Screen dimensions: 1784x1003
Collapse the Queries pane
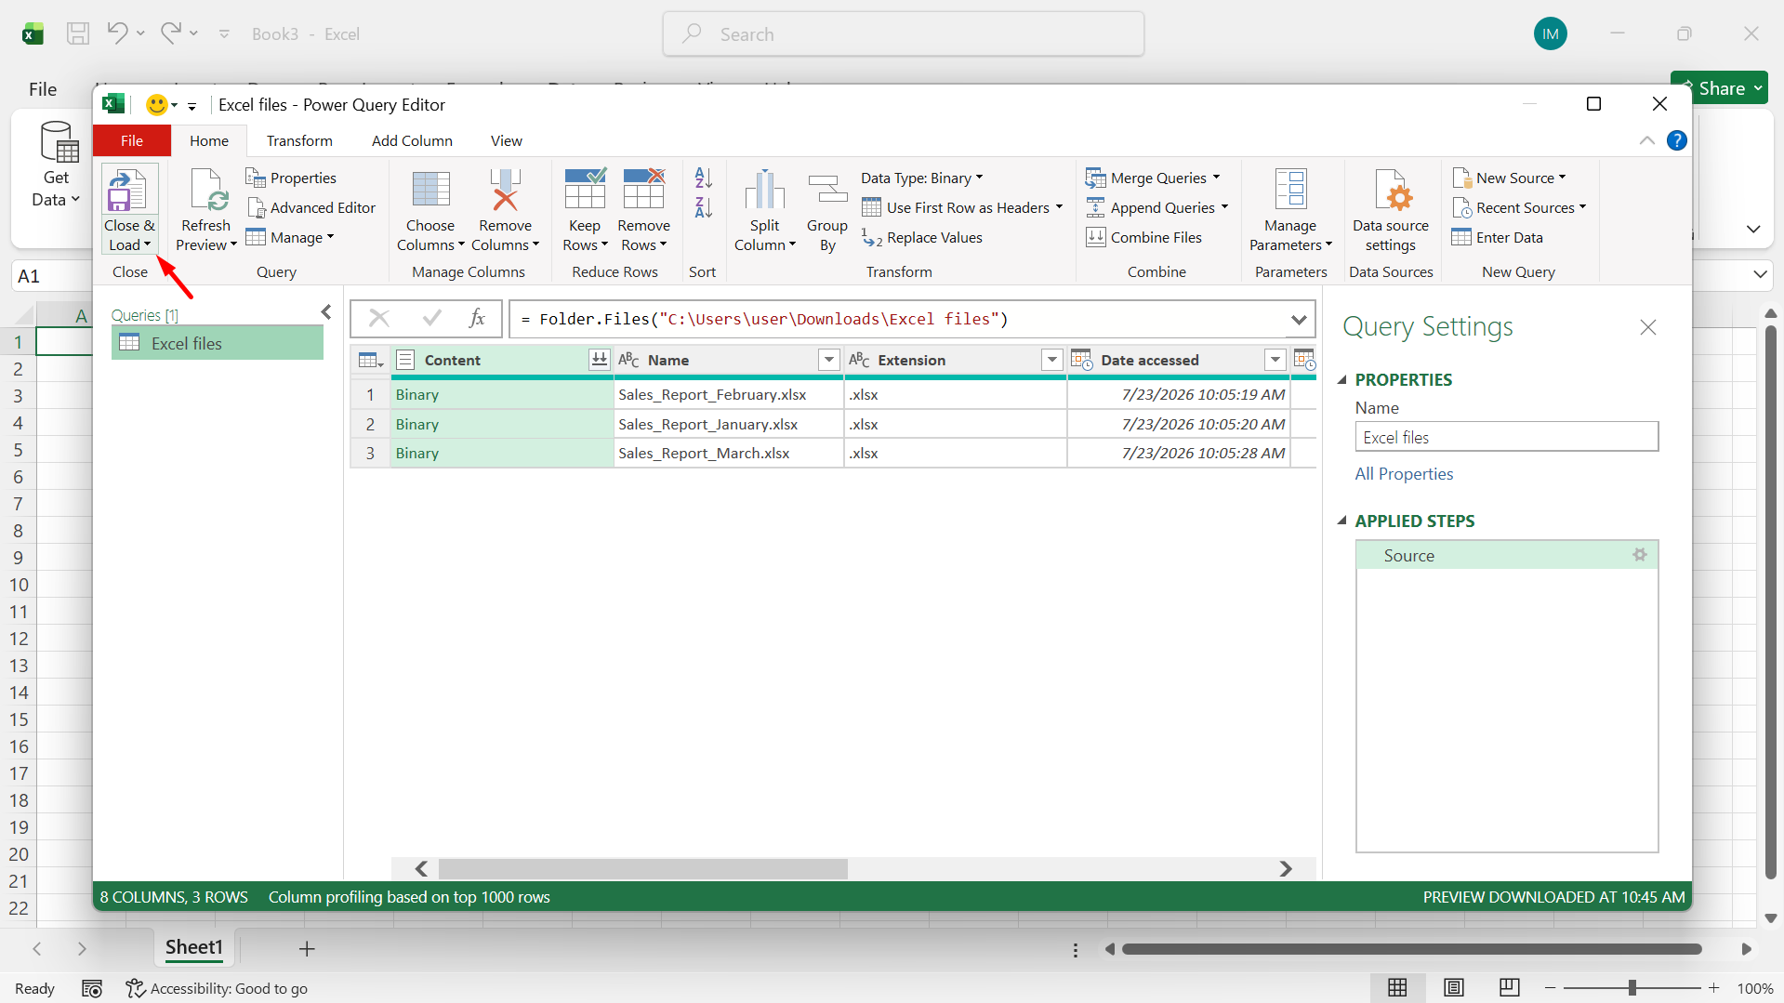[326, 312]
